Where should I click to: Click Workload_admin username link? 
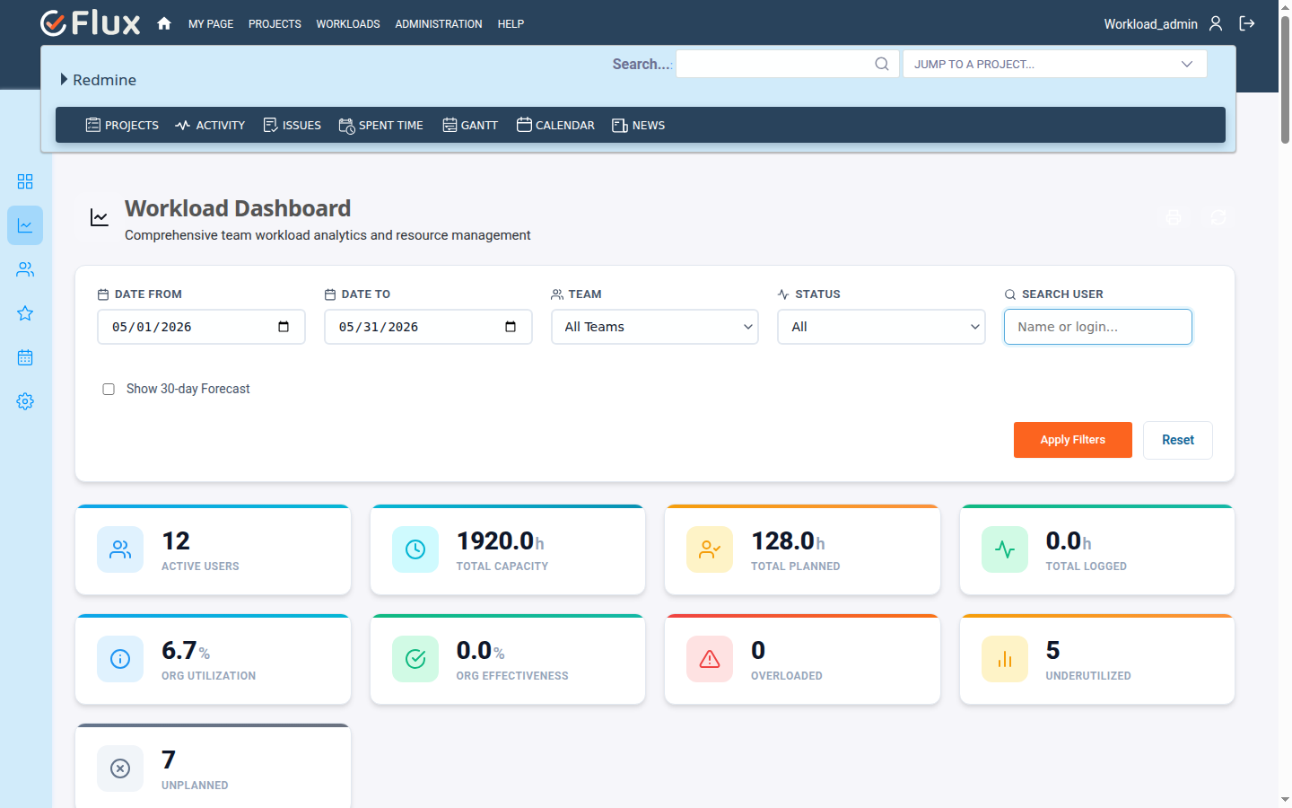click(1150, 24)
